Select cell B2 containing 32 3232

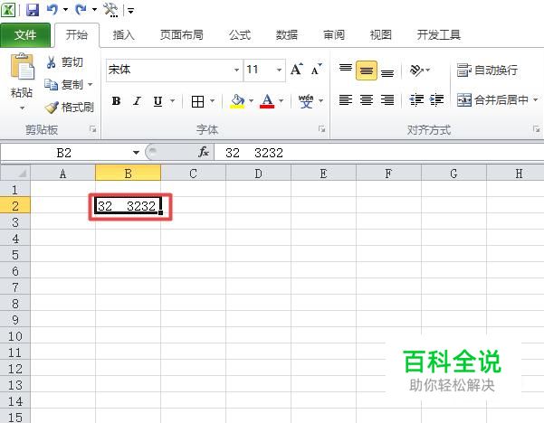[128, 206]
